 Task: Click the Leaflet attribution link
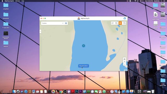126,70
